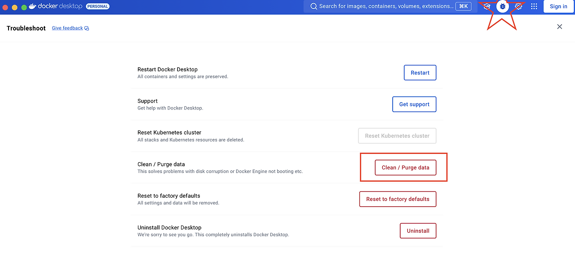The width and height of the screenshot is (575, 264).
Task: Click the 'Uninstall Docker Desktop' row title
Action: pos(169,228)
